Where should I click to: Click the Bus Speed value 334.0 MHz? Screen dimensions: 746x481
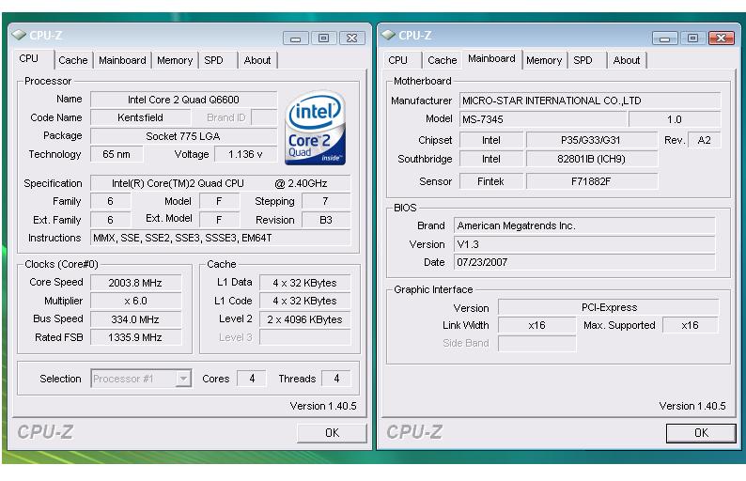135,319
